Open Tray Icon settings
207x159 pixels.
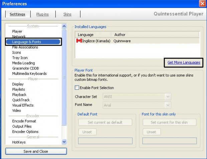click(20, 58)
